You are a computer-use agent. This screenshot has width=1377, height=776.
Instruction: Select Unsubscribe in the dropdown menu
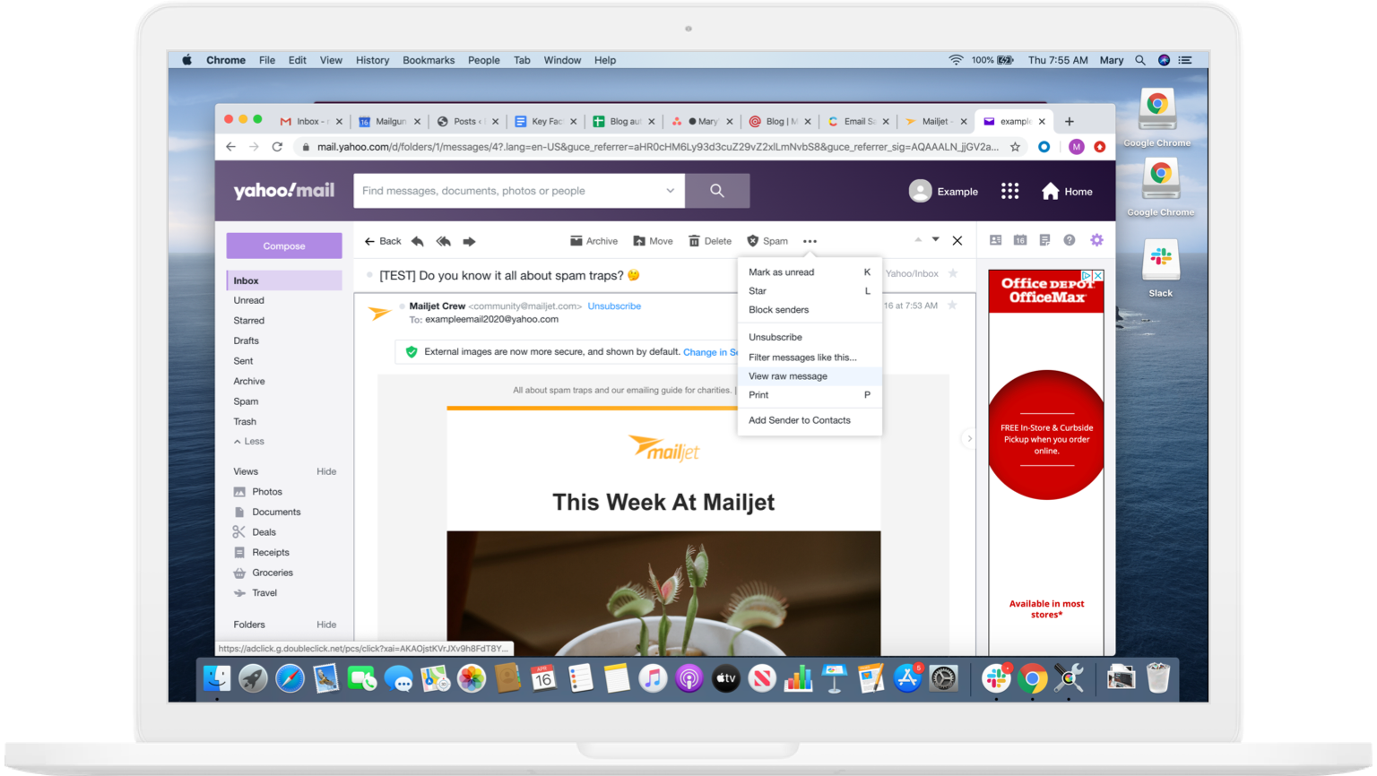(x=810, y=338)
